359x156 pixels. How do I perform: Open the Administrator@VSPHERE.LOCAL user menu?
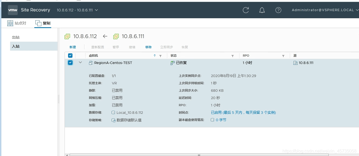coord(325,10)
